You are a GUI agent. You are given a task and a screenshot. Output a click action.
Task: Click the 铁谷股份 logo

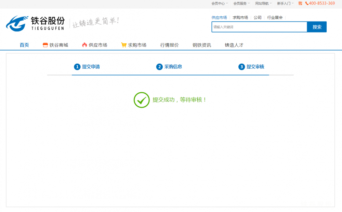pyautogui.click(x=35, y=23)
